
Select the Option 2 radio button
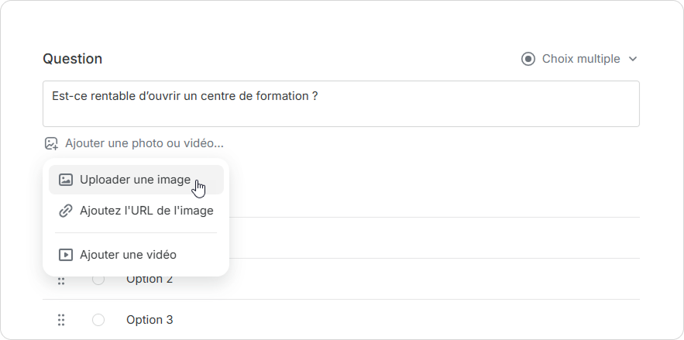tap(98, 280)
